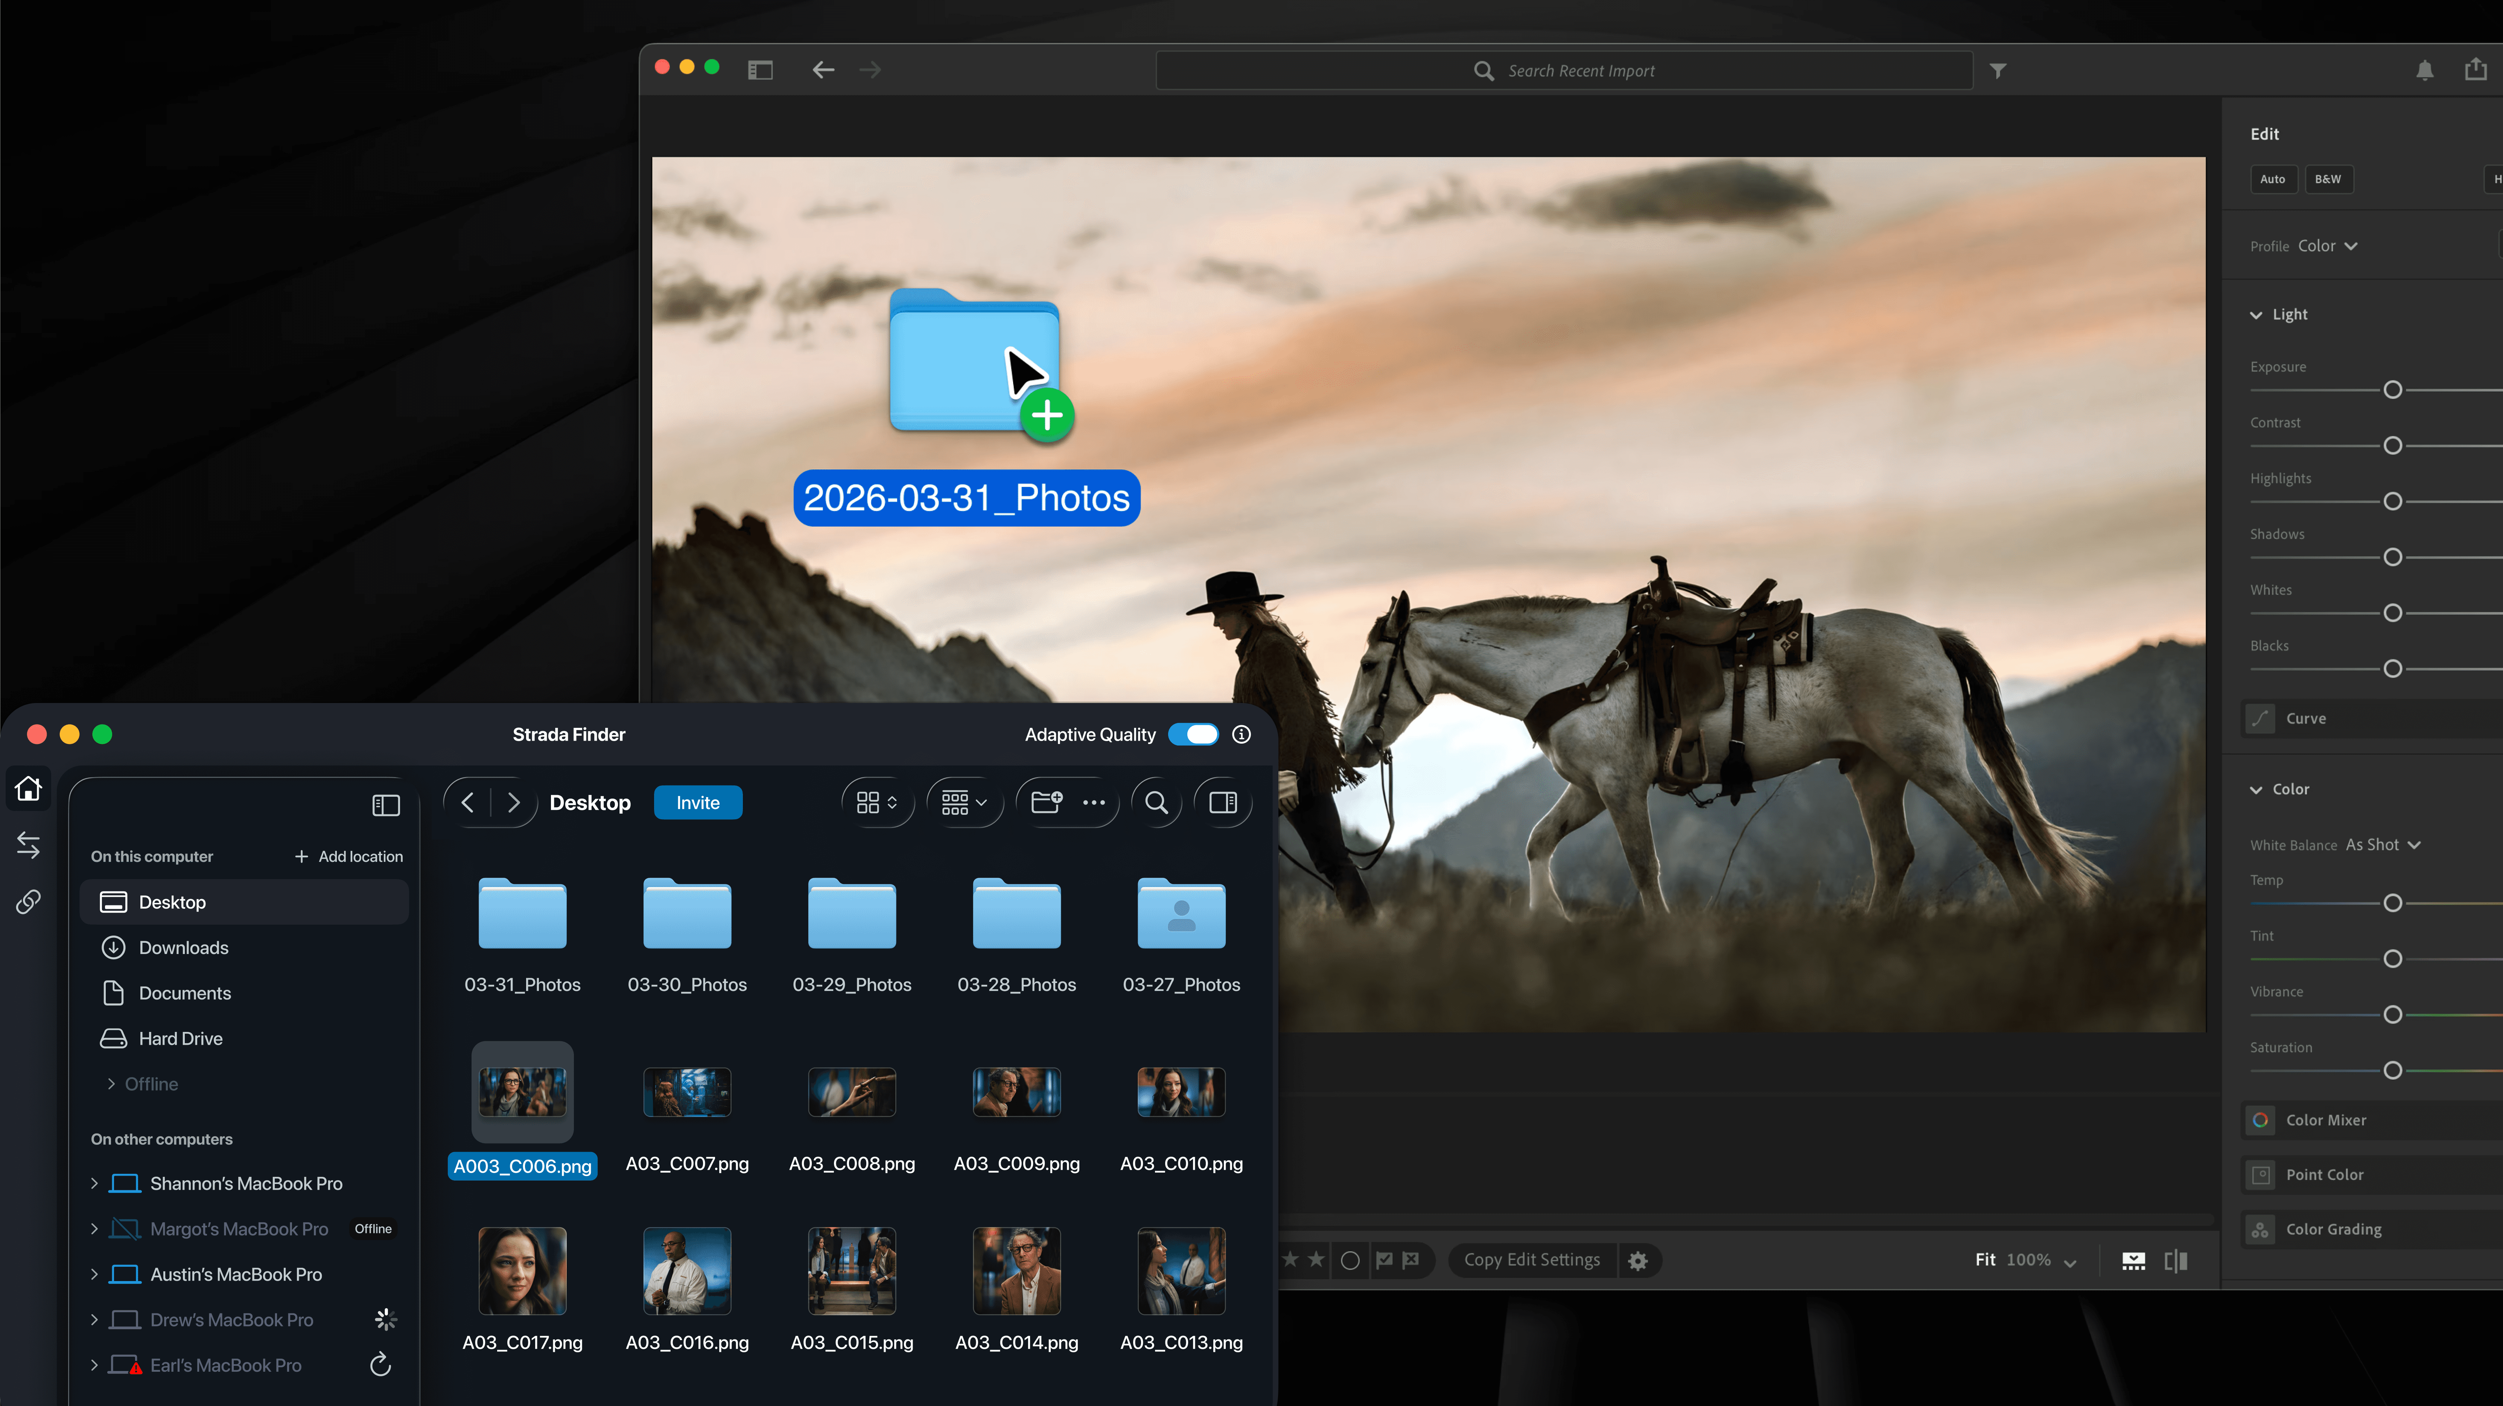The width and height of the screenshot is (2503, 1406).
Task: Go forward in Strada Finder
Action: click(x=514, y=803)
